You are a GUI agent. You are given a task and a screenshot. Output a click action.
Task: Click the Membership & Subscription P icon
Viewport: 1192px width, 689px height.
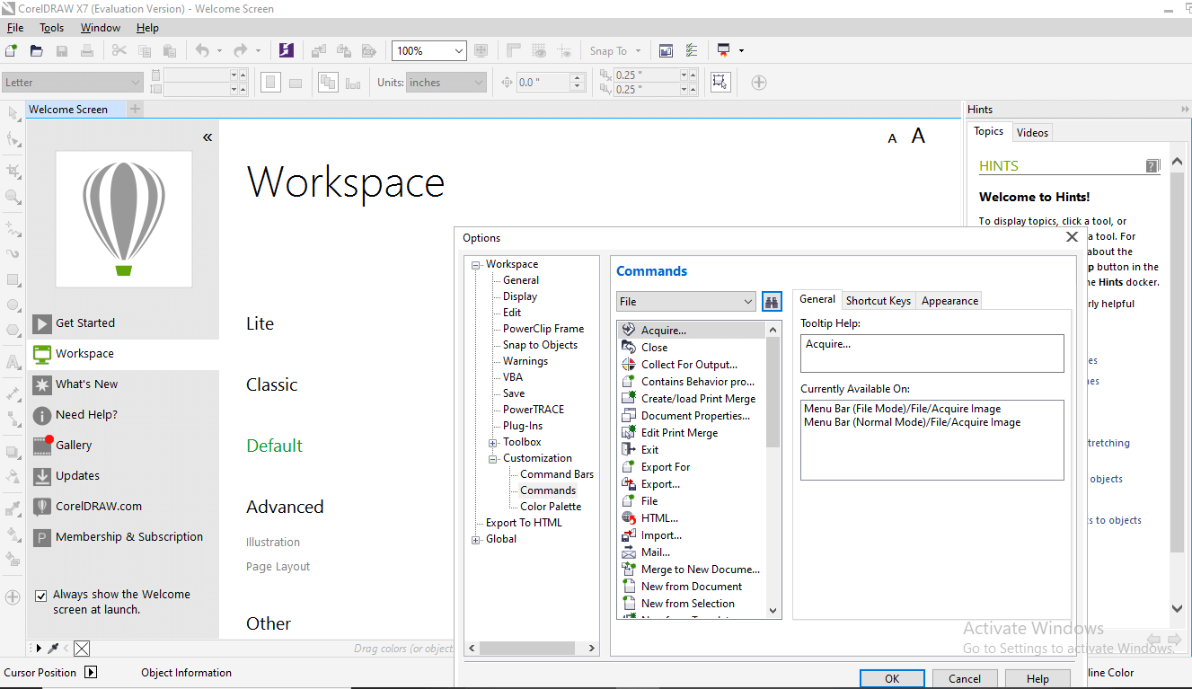pos(42,537)
